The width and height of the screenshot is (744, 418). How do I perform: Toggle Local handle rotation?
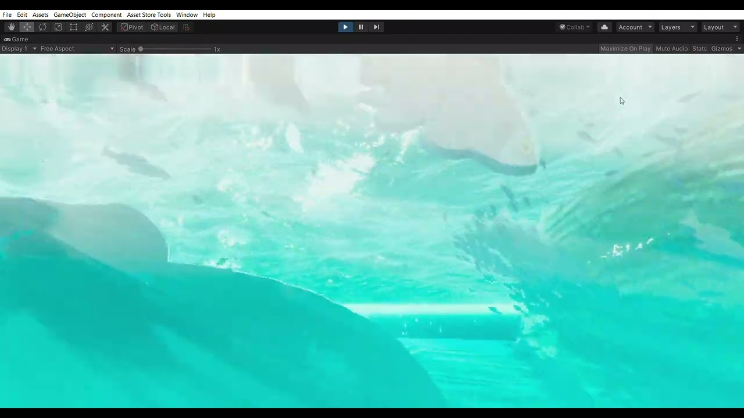pos(163,27)
